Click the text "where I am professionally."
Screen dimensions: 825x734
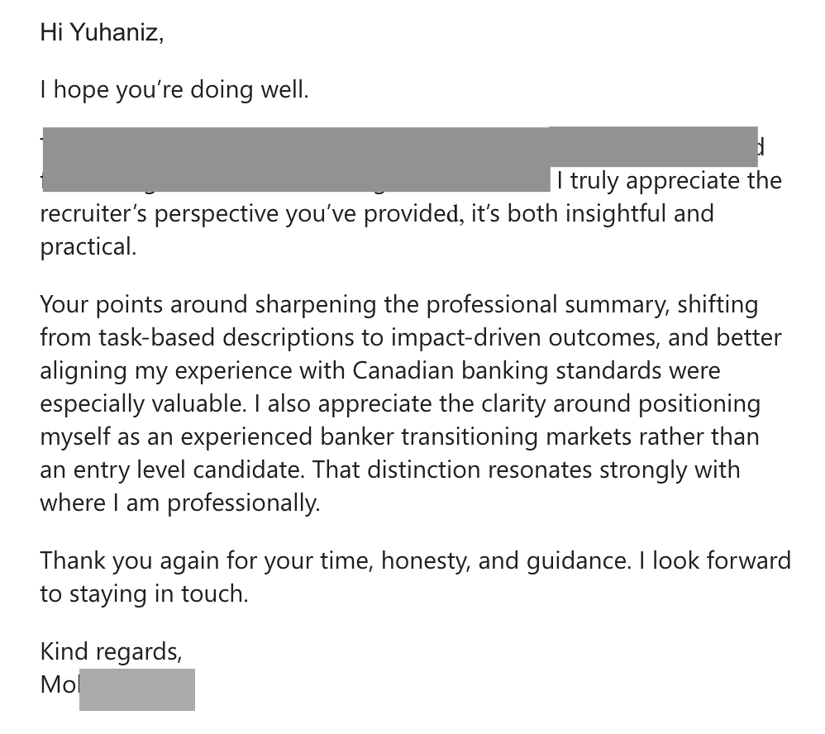pyautogui.click(x=179, y=503)
